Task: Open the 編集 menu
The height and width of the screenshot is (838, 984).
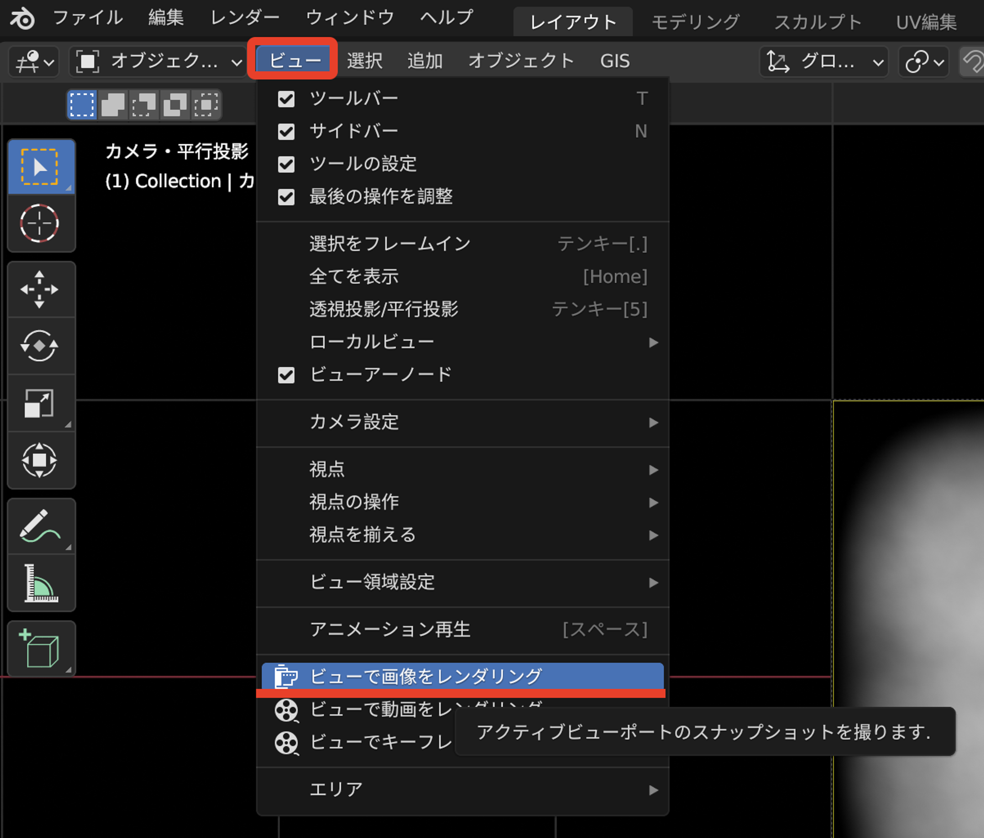Action: click(166, 18)
